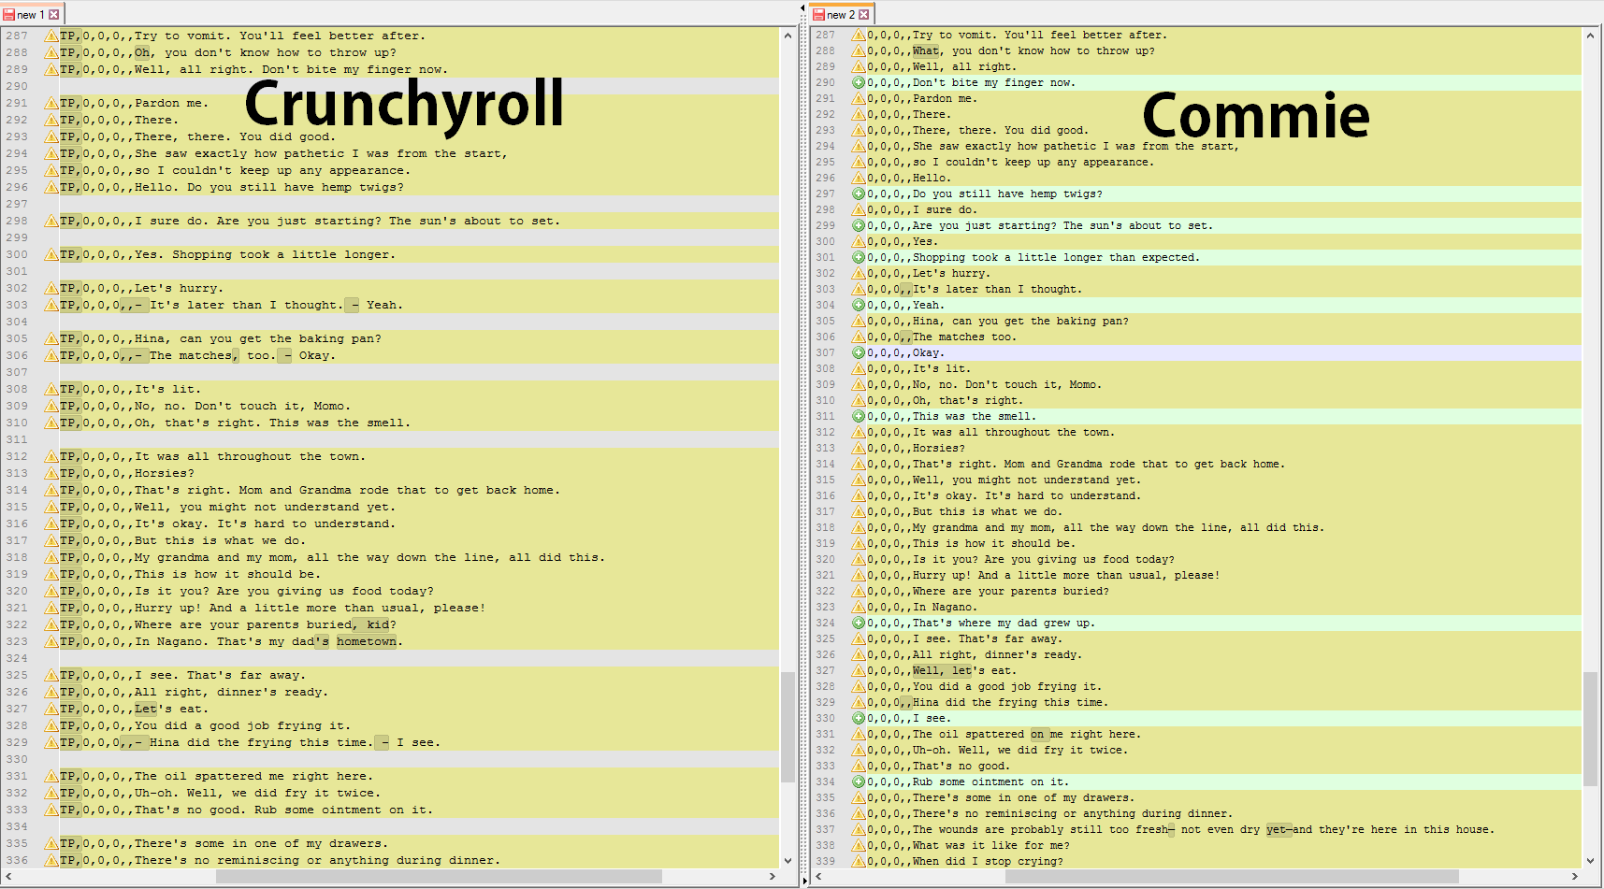Click right pane vertical scrollbar down arrow
The image size is (1604, 889).
[1590, 860]
